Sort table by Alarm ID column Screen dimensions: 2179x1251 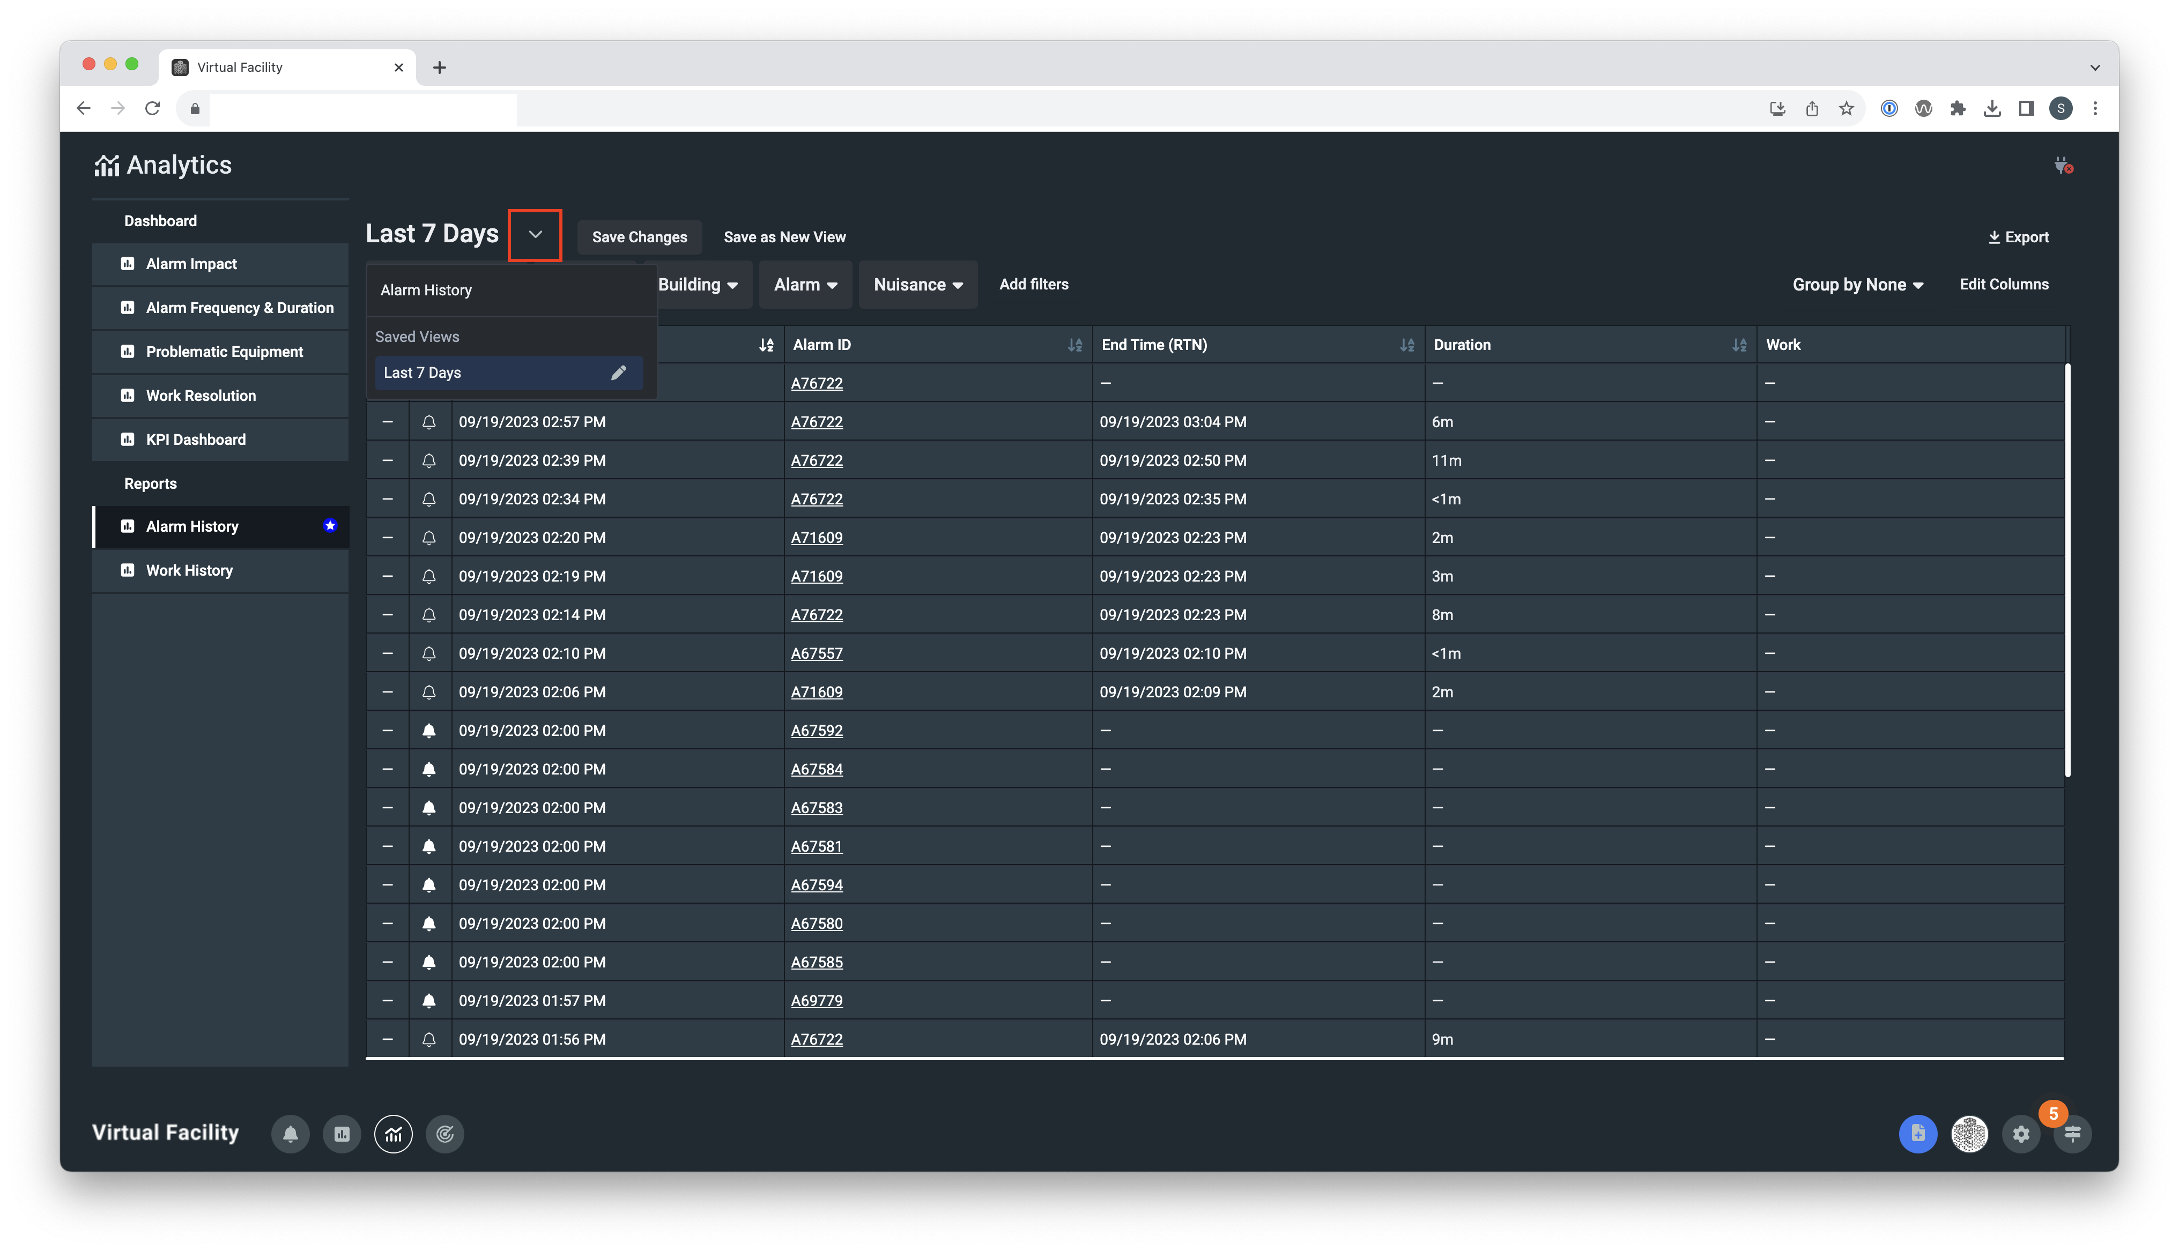(1074, 345)
